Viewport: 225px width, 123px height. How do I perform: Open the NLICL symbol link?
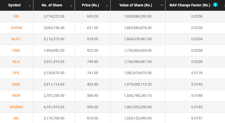pyautogui.click(x=16, y=39)
